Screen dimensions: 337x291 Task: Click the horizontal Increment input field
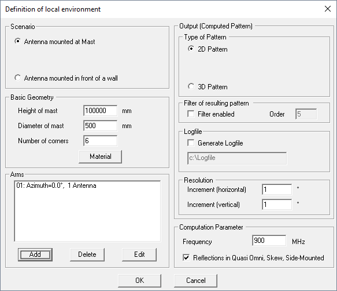click(277, 190)
